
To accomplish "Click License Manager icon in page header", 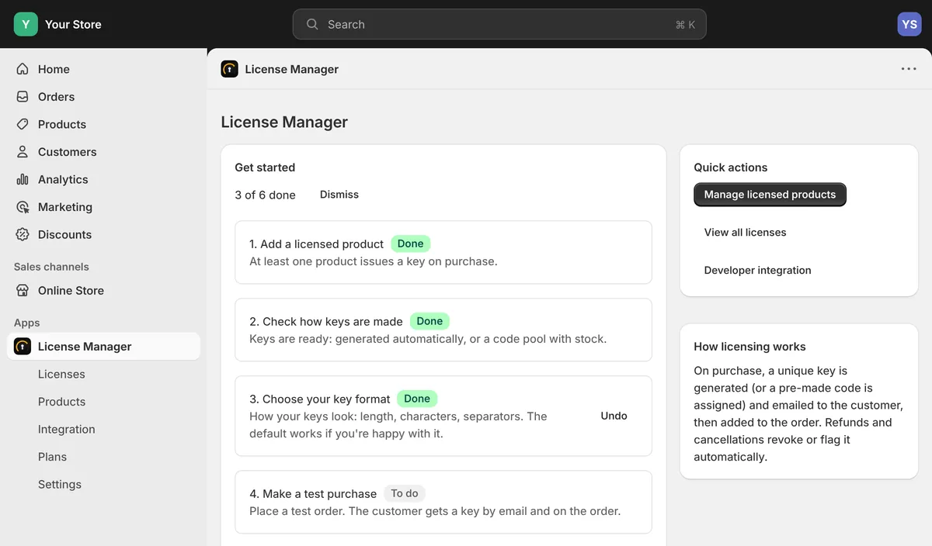I will [x=229, y=69].
